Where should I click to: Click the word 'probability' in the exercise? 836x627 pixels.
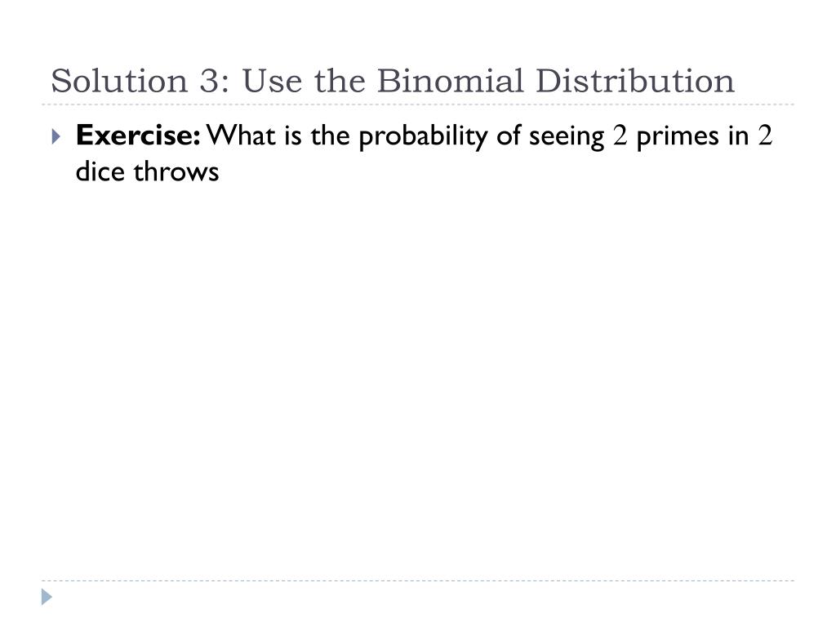coord(423,136)
